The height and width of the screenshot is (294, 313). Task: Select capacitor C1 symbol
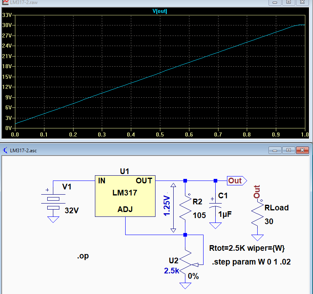(215, 206)
